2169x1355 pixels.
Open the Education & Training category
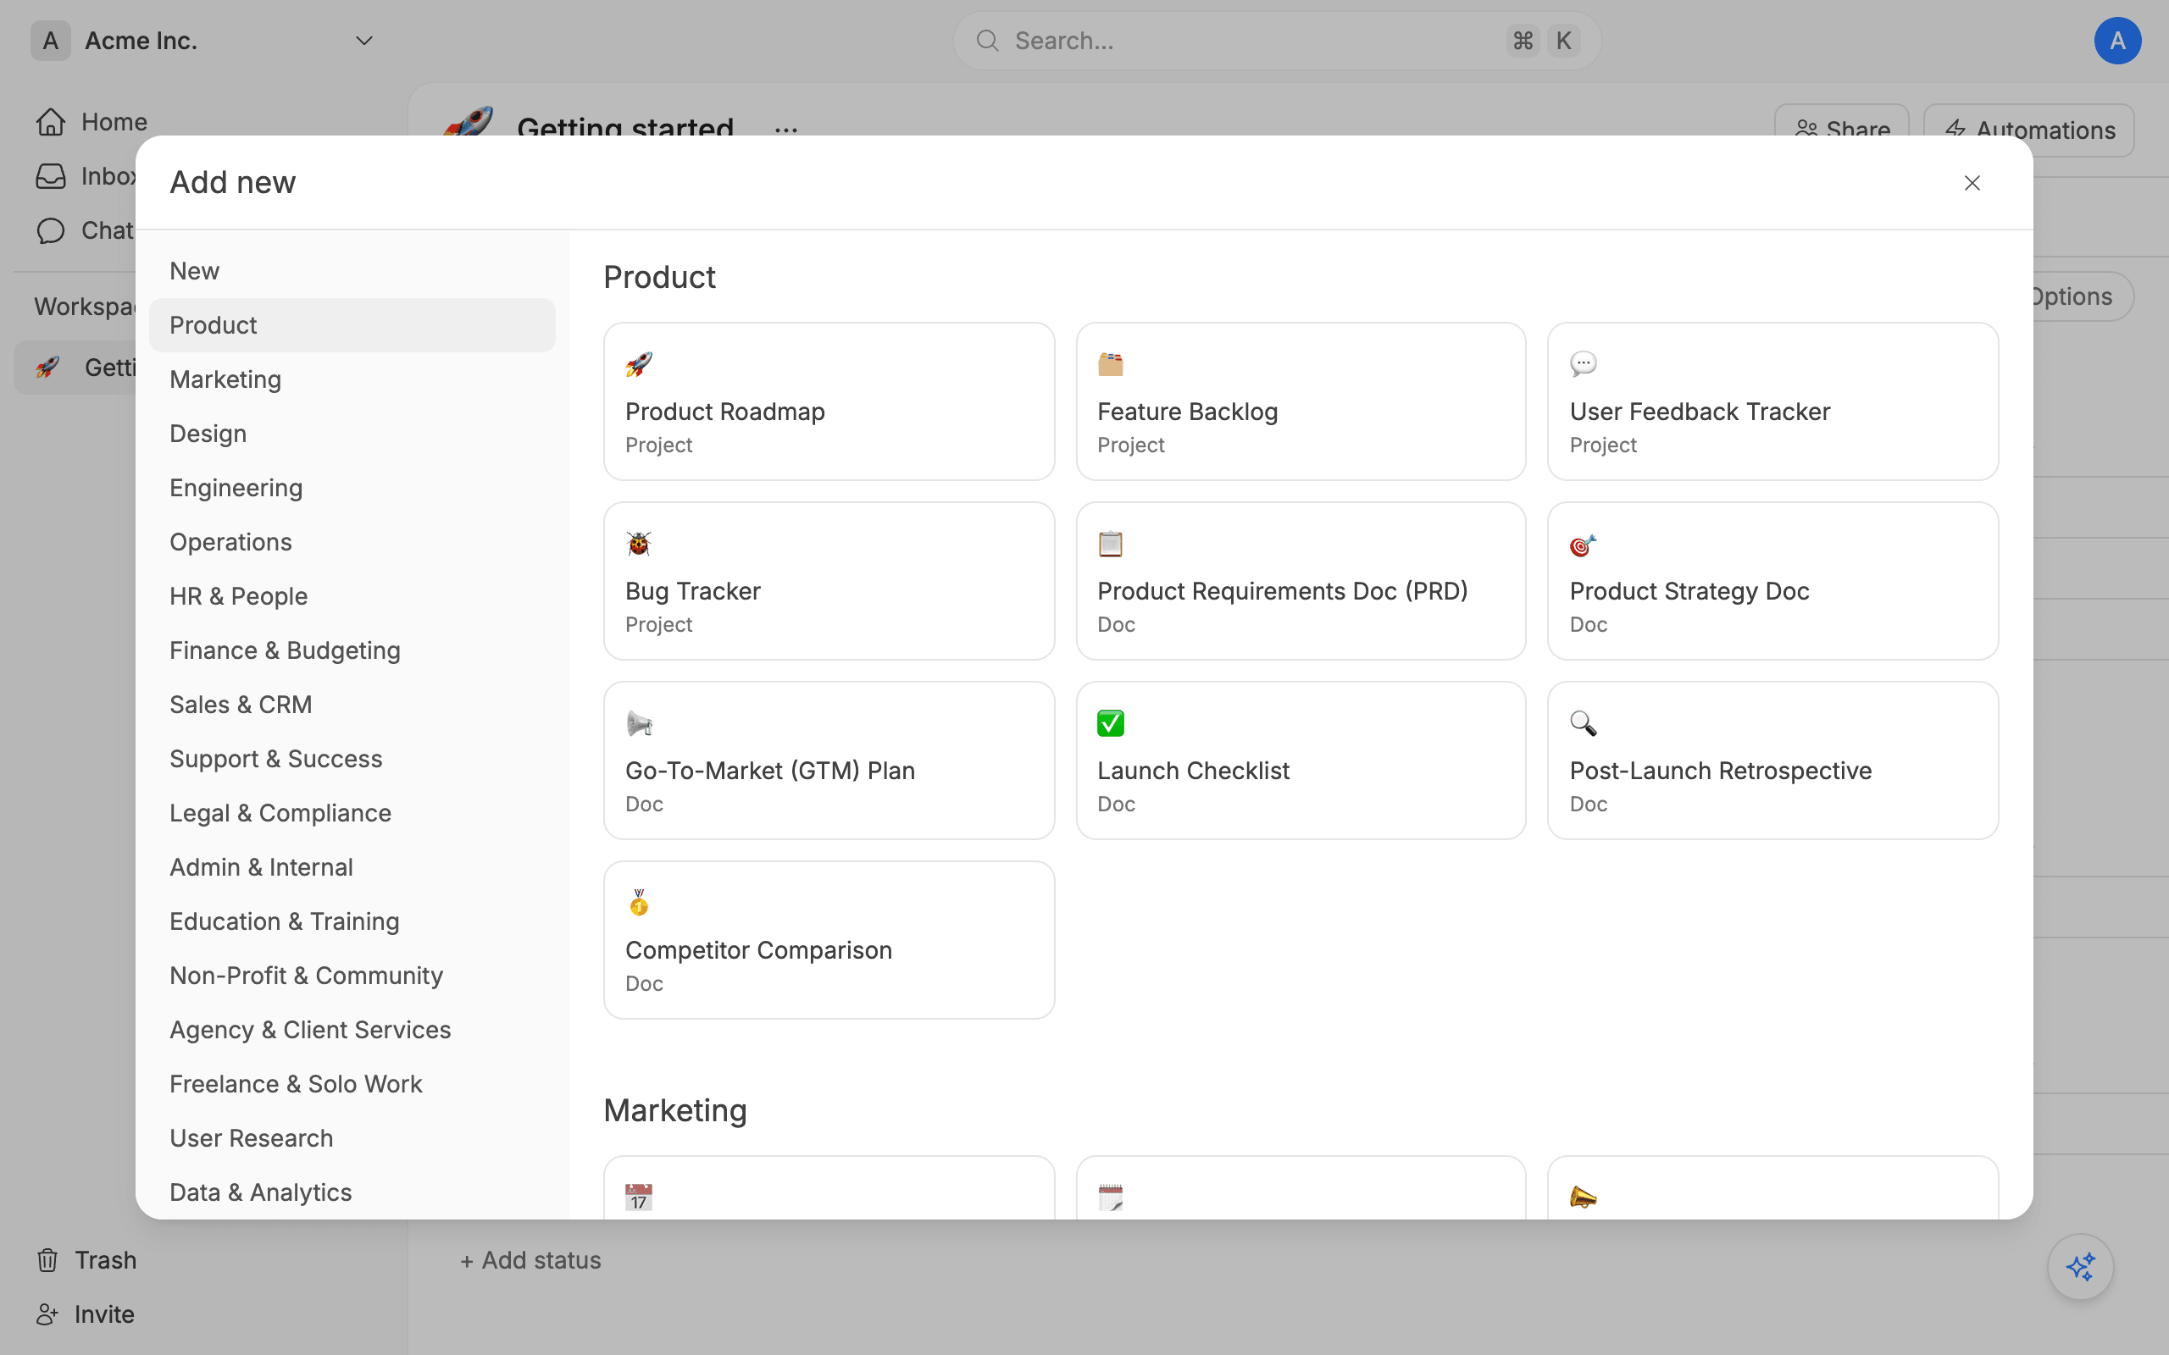352,921
